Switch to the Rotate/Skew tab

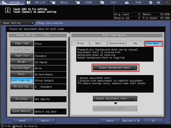pos(117,43)
